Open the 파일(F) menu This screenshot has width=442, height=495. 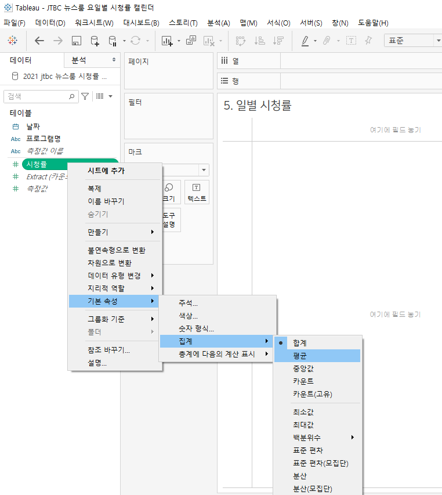tap(15, 23)
